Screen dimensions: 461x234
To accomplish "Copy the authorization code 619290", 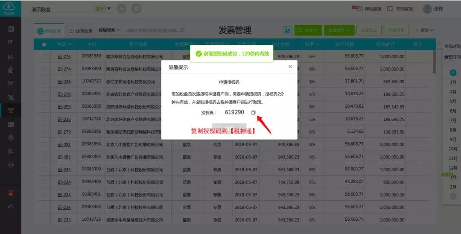I will click(253, 113).
